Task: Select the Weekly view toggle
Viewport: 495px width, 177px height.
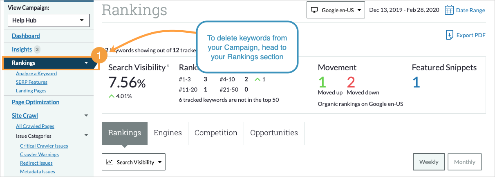Action: [429, 162]
